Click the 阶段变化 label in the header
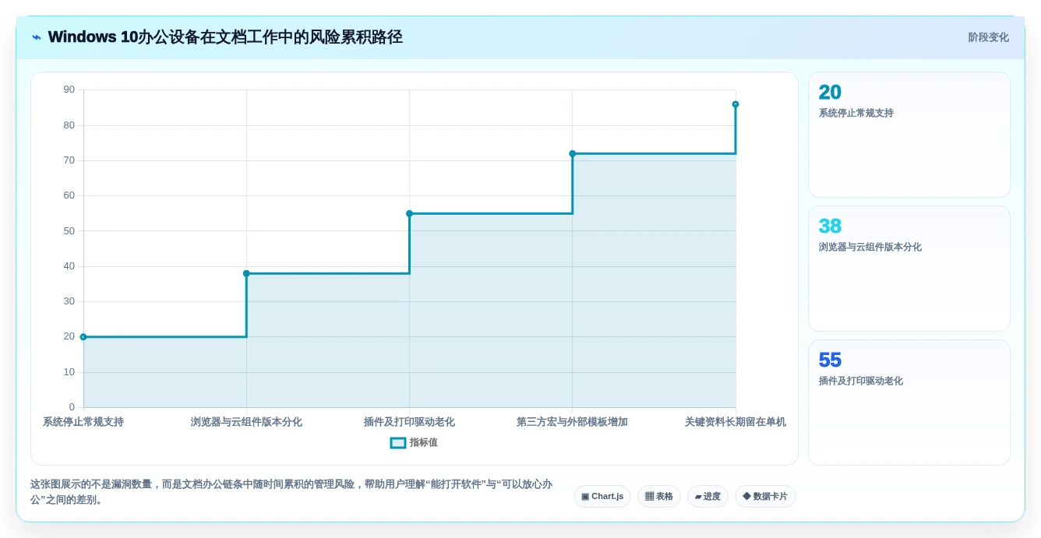Viewport: 1041px width, 538px height. coord(988,37)
